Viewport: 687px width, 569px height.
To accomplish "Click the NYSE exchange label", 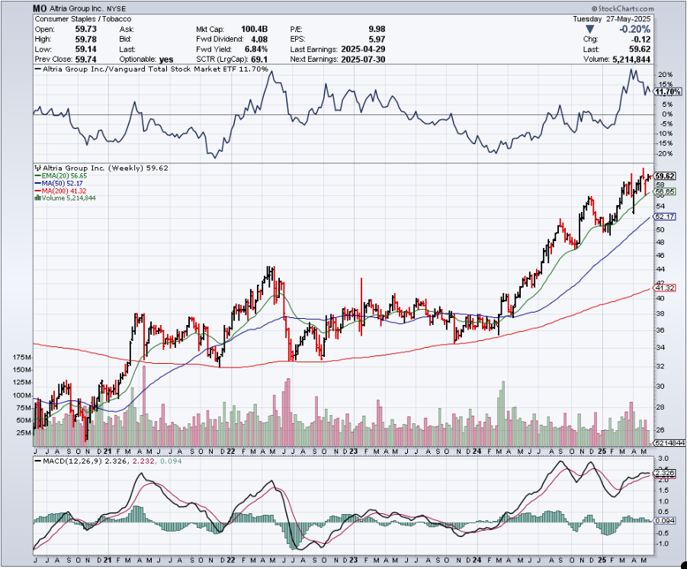I will 117,8.
